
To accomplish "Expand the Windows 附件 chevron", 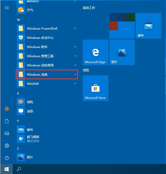I will coord(75,47).
